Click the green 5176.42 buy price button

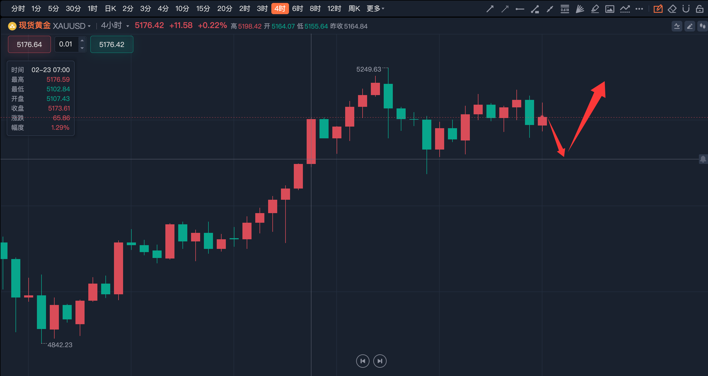click(112, 44)
